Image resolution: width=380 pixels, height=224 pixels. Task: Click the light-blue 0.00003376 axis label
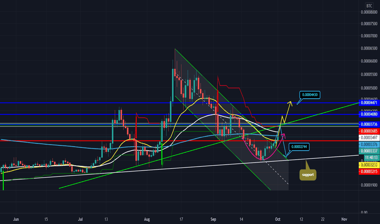pyautogui.click(x=369, y=144)
